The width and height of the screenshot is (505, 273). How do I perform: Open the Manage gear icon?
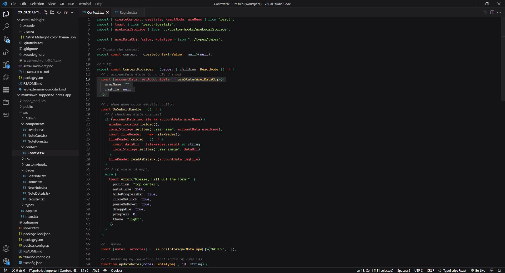point(6,261)
